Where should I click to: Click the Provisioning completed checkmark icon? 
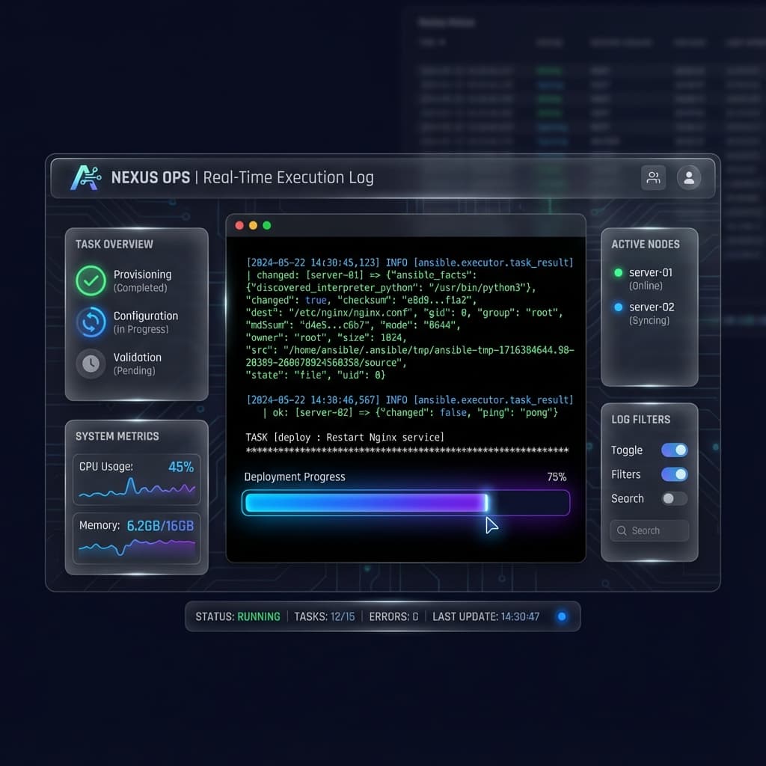pos(90,281)
